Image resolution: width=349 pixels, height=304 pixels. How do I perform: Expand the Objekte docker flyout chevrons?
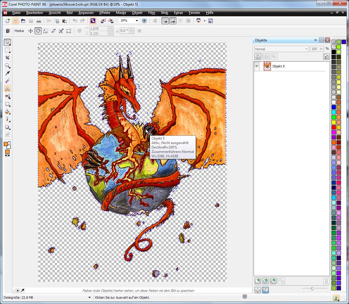click(x=315, y=40)
